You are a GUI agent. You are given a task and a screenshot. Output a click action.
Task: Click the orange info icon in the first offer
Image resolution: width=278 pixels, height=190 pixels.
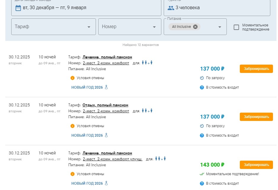[x=73, y=78]
